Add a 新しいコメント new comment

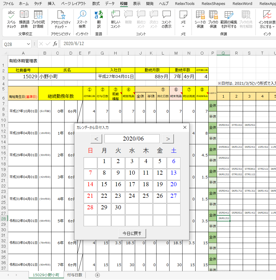pyautogui.click(x=115, y=19)
